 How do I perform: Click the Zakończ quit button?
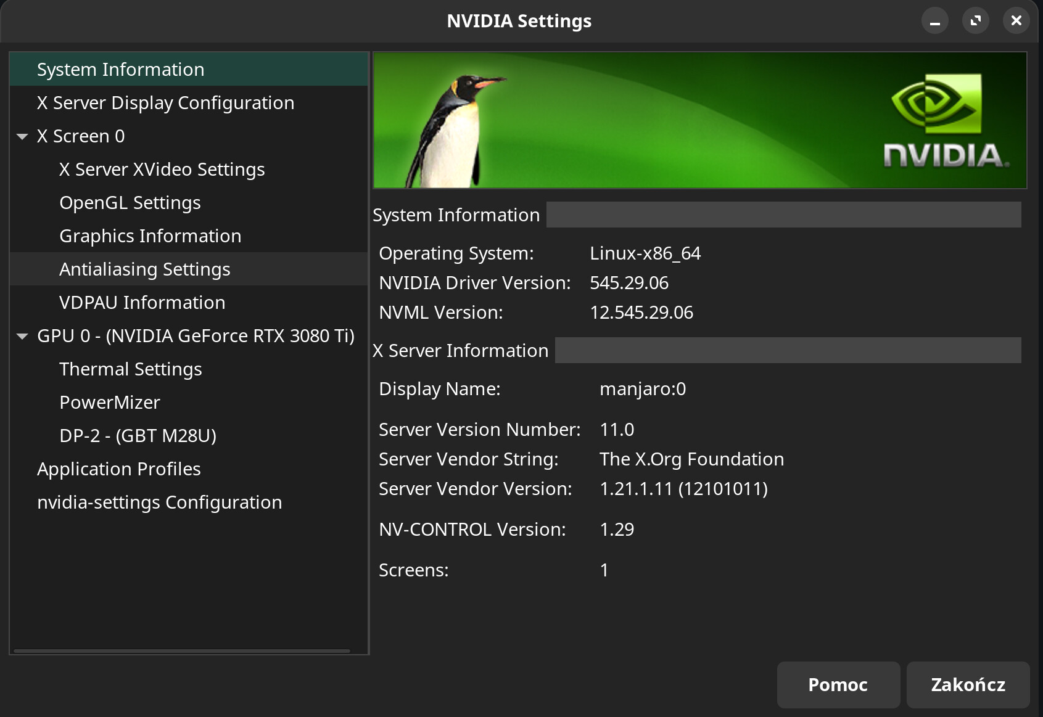click(967, 685)
